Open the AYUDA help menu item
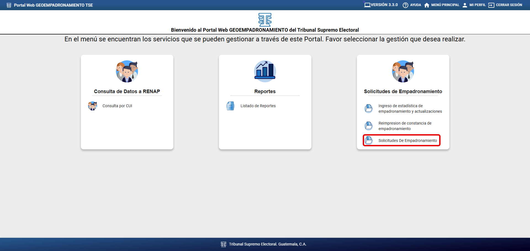The width and height of the screenshot is (530, 251). pos(415,5)
